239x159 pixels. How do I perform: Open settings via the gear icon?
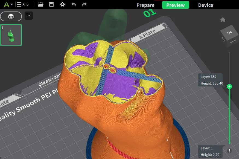62,4
